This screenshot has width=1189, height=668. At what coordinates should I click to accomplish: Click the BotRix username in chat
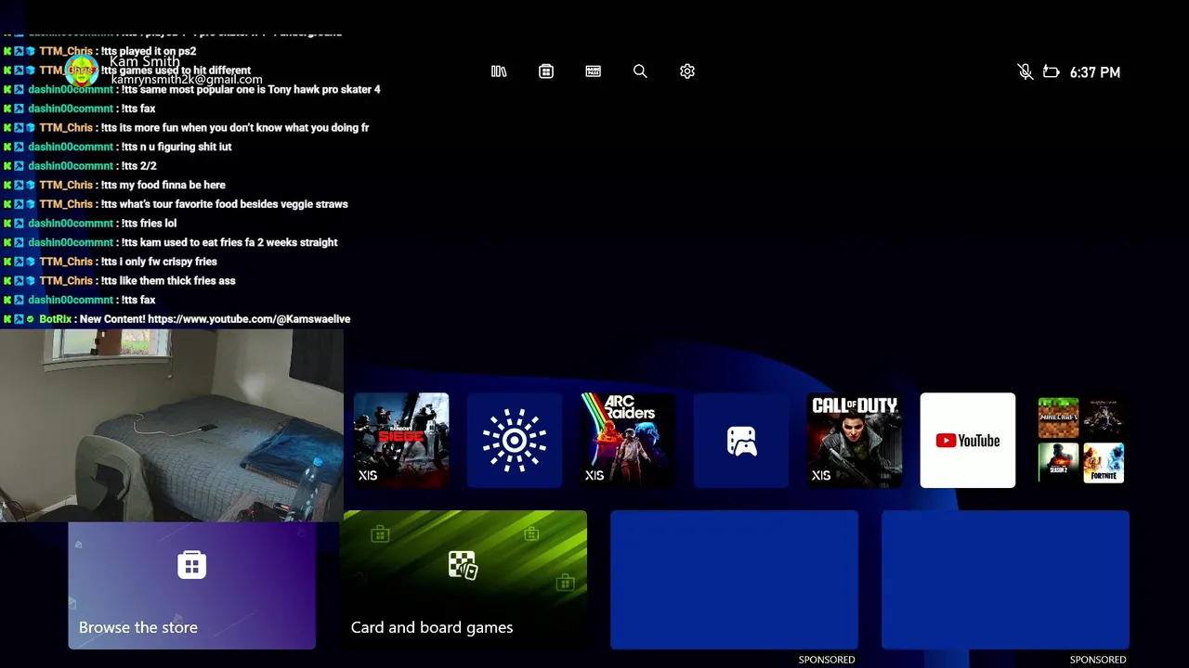coord(56,319)
